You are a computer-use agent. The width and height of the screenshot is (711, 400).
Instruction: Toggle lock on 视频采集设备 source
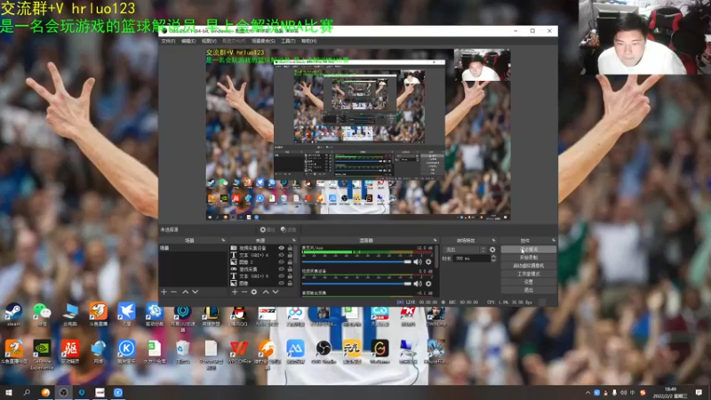[x=291, y=248]
